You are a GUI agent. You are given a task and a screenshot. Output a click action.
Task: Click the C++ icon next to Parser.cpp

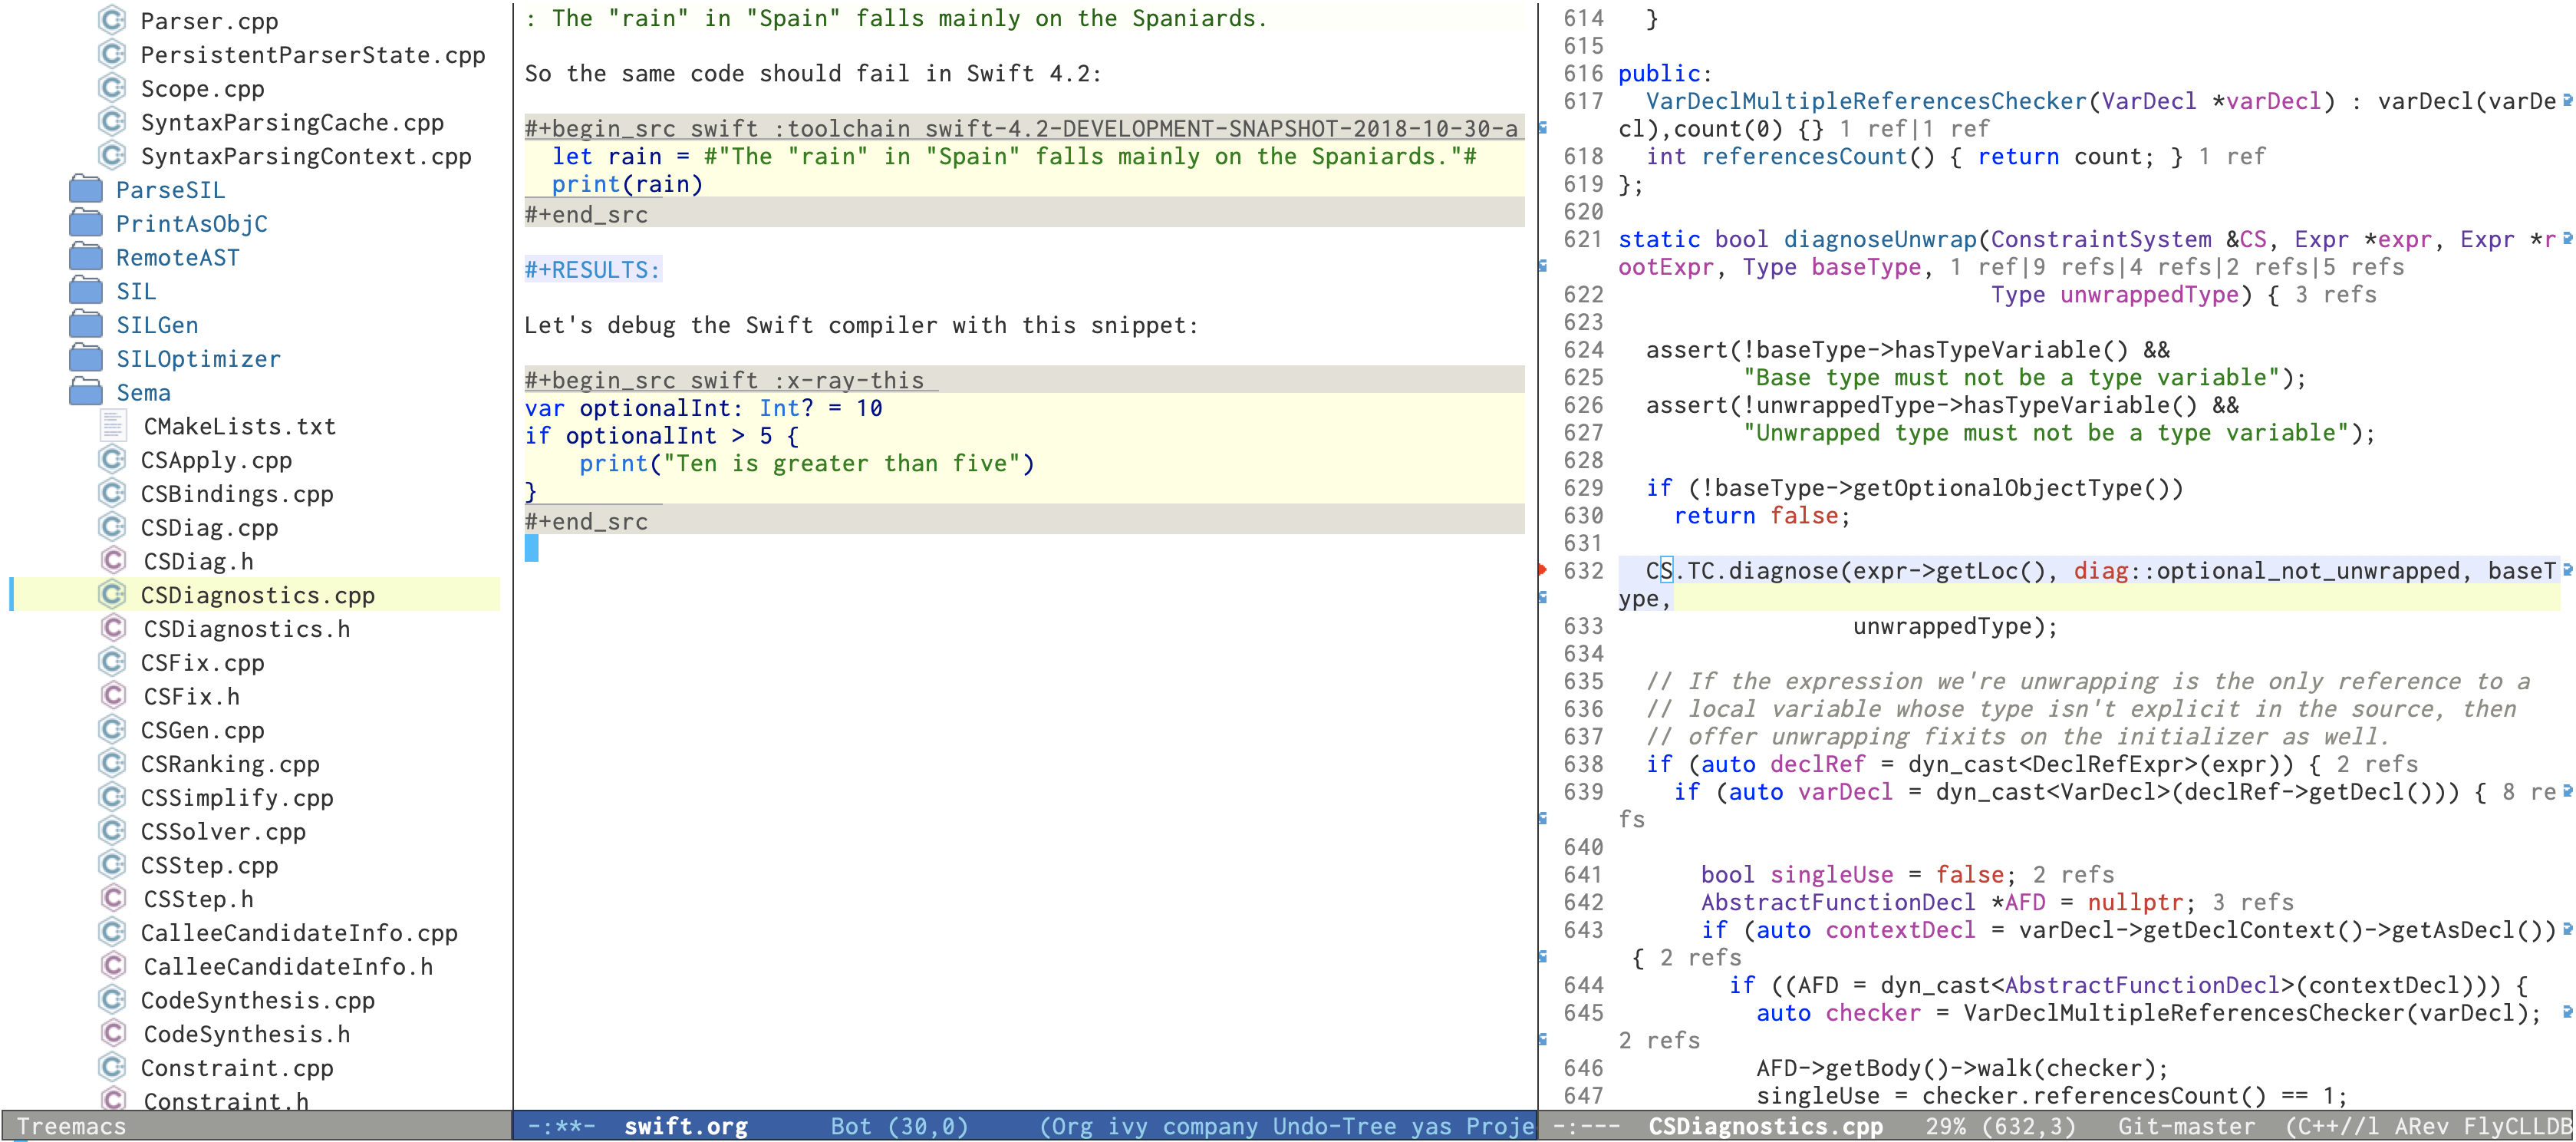(112, 20)
